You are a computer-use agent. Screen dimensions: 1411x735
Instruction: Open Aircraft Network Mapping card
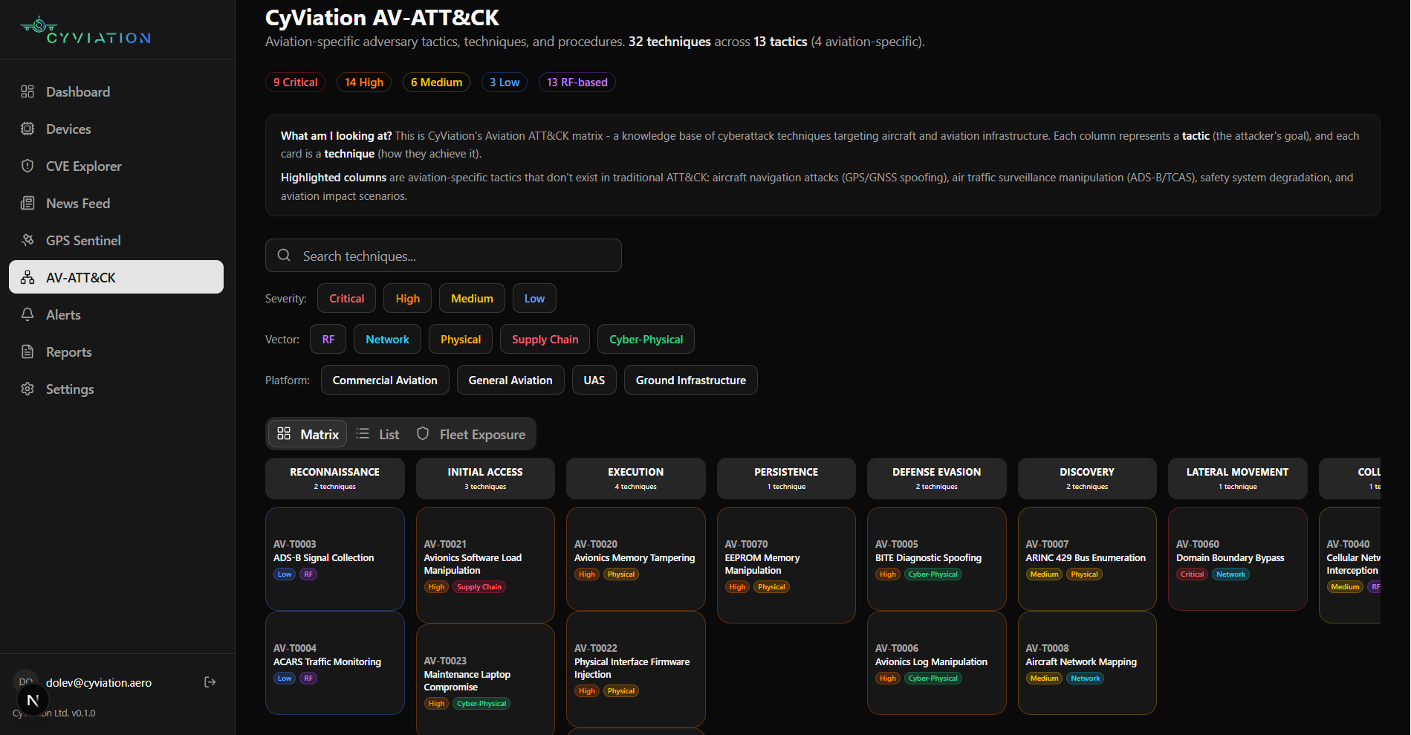coord(1087,662)
